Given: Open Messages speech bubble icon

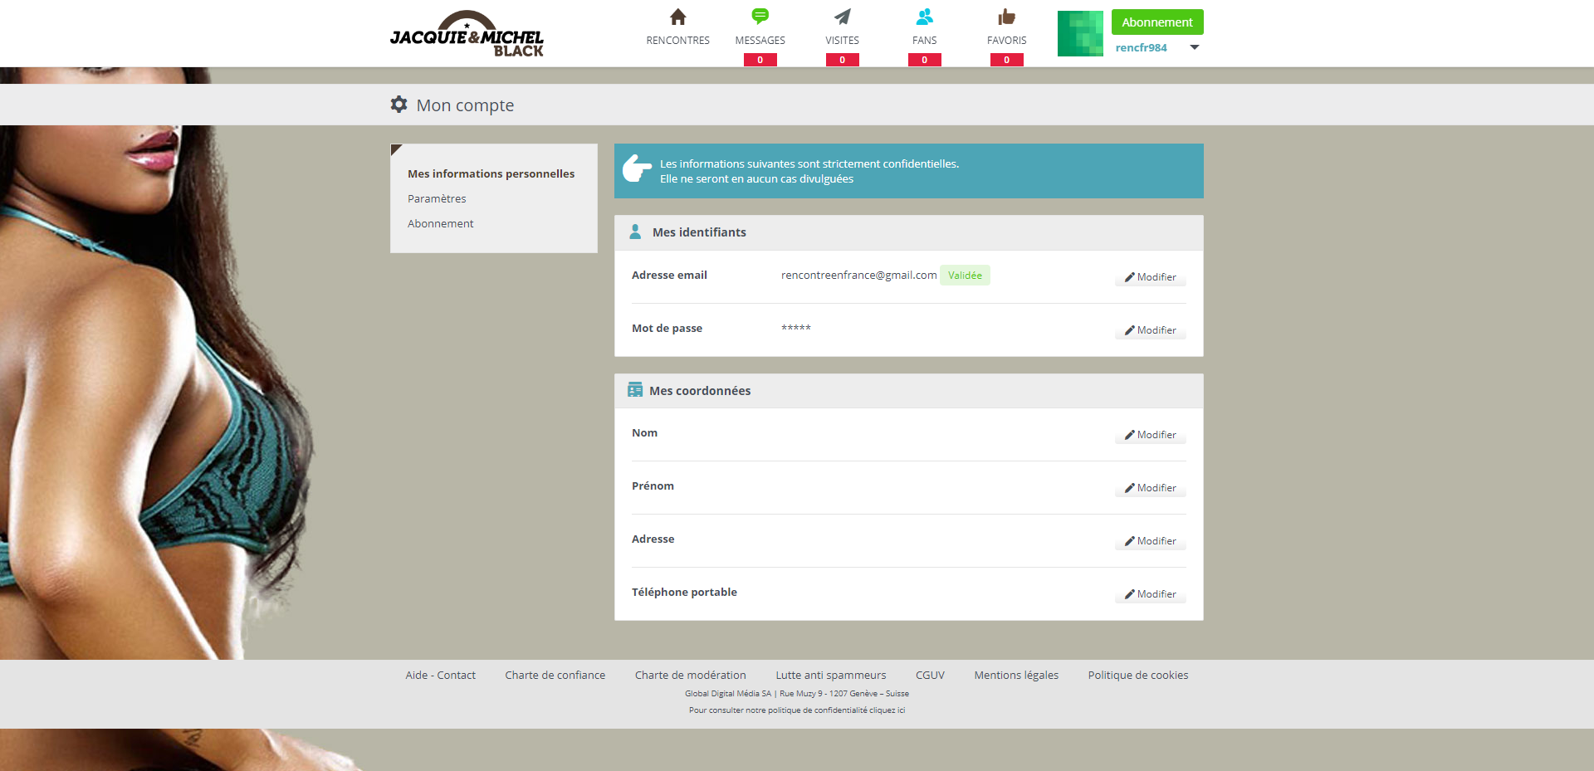Looking at the screenshot, I should coord(760,17).
